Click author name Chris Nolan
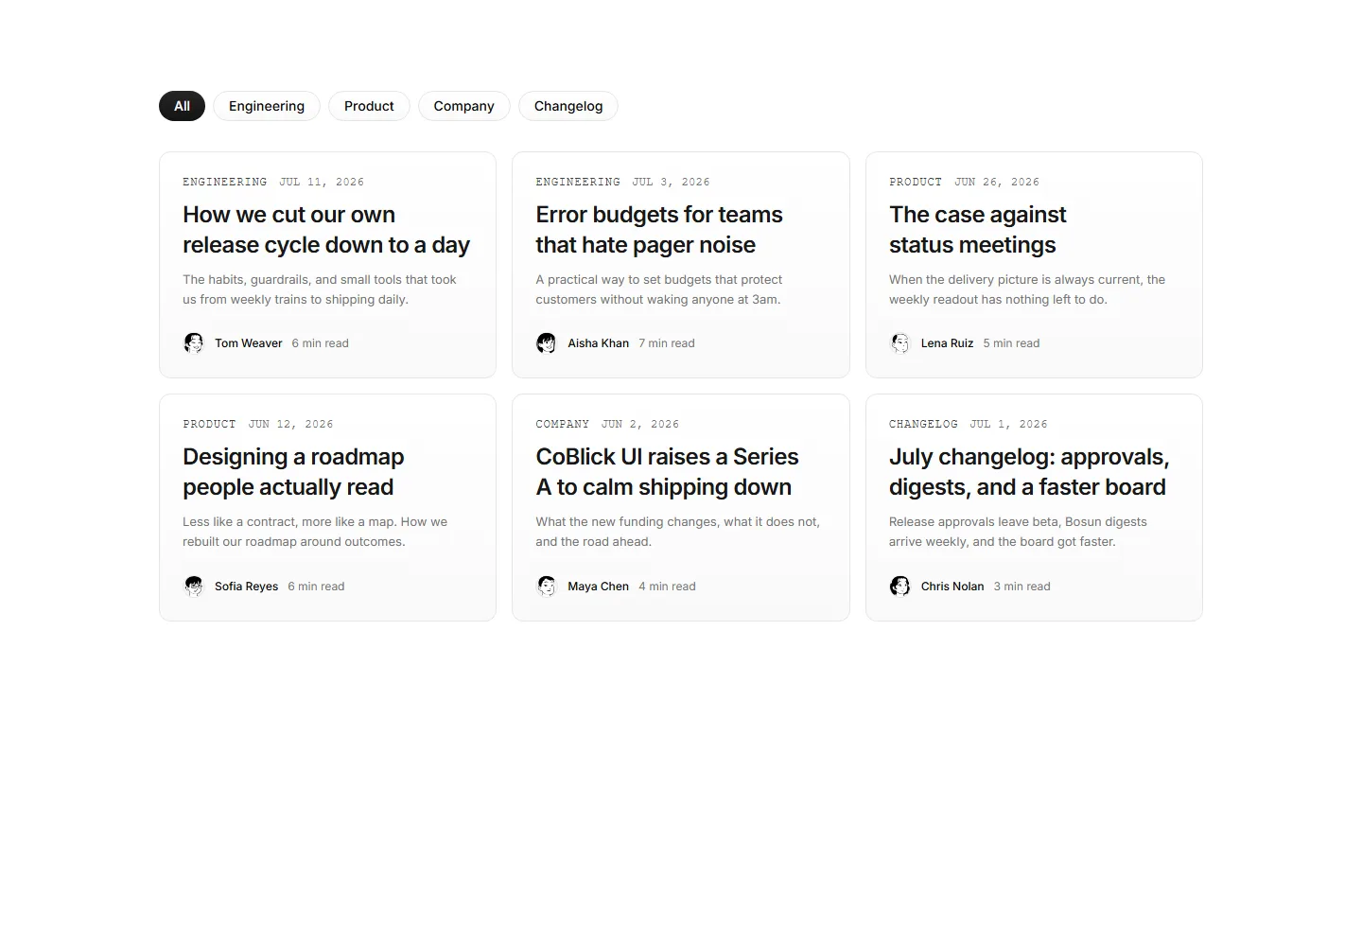Image resolution: width=1362 pixels, height=946 pixels. (x=952, y=587)
